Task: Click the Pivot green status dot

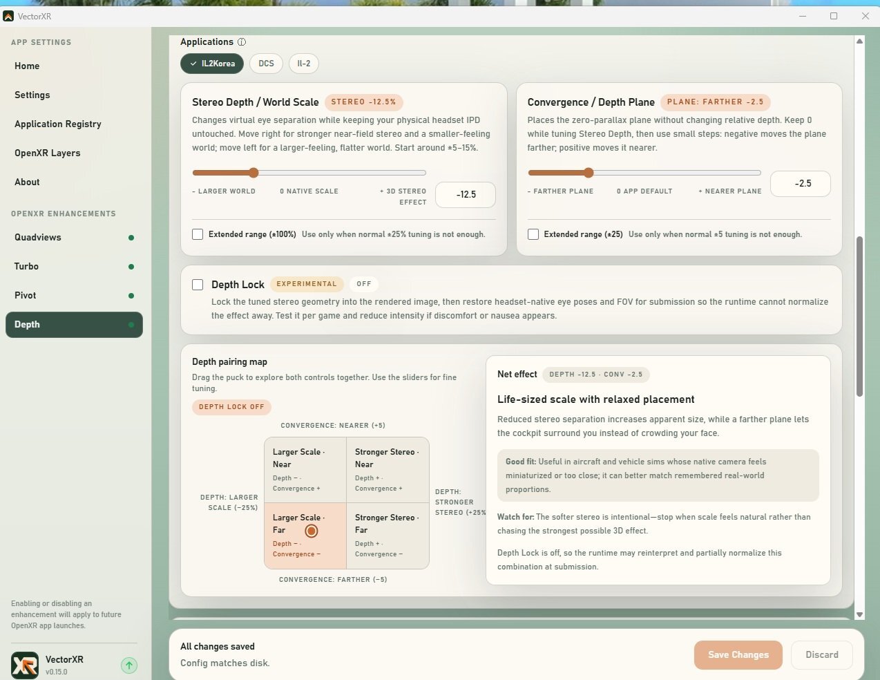Action: [x=131, y=296]
